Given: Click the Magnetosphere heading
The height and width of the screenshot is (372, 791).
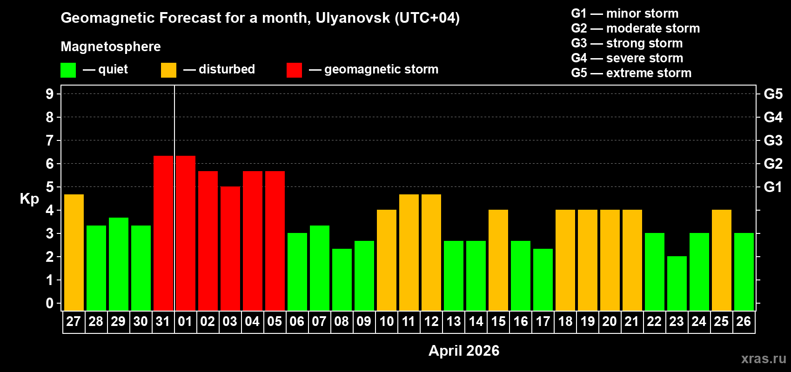Looking at the screenshot, I should click(x=111, y=46).
